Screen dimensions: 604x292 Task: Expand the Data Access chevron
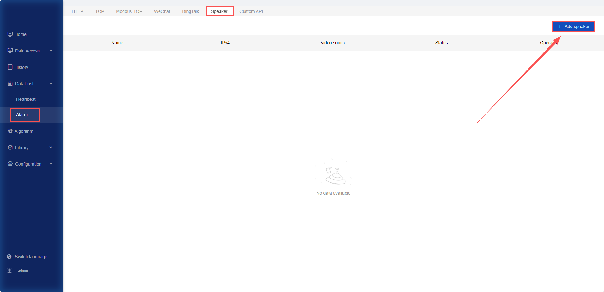51,51
